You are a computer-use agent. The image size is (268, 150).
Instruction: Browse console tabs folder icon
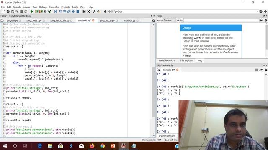click(x=158, y=70)
